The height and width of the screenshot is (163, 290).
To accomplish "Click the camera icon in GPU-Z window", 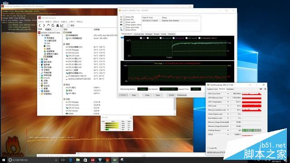I will tap(261, 89).
